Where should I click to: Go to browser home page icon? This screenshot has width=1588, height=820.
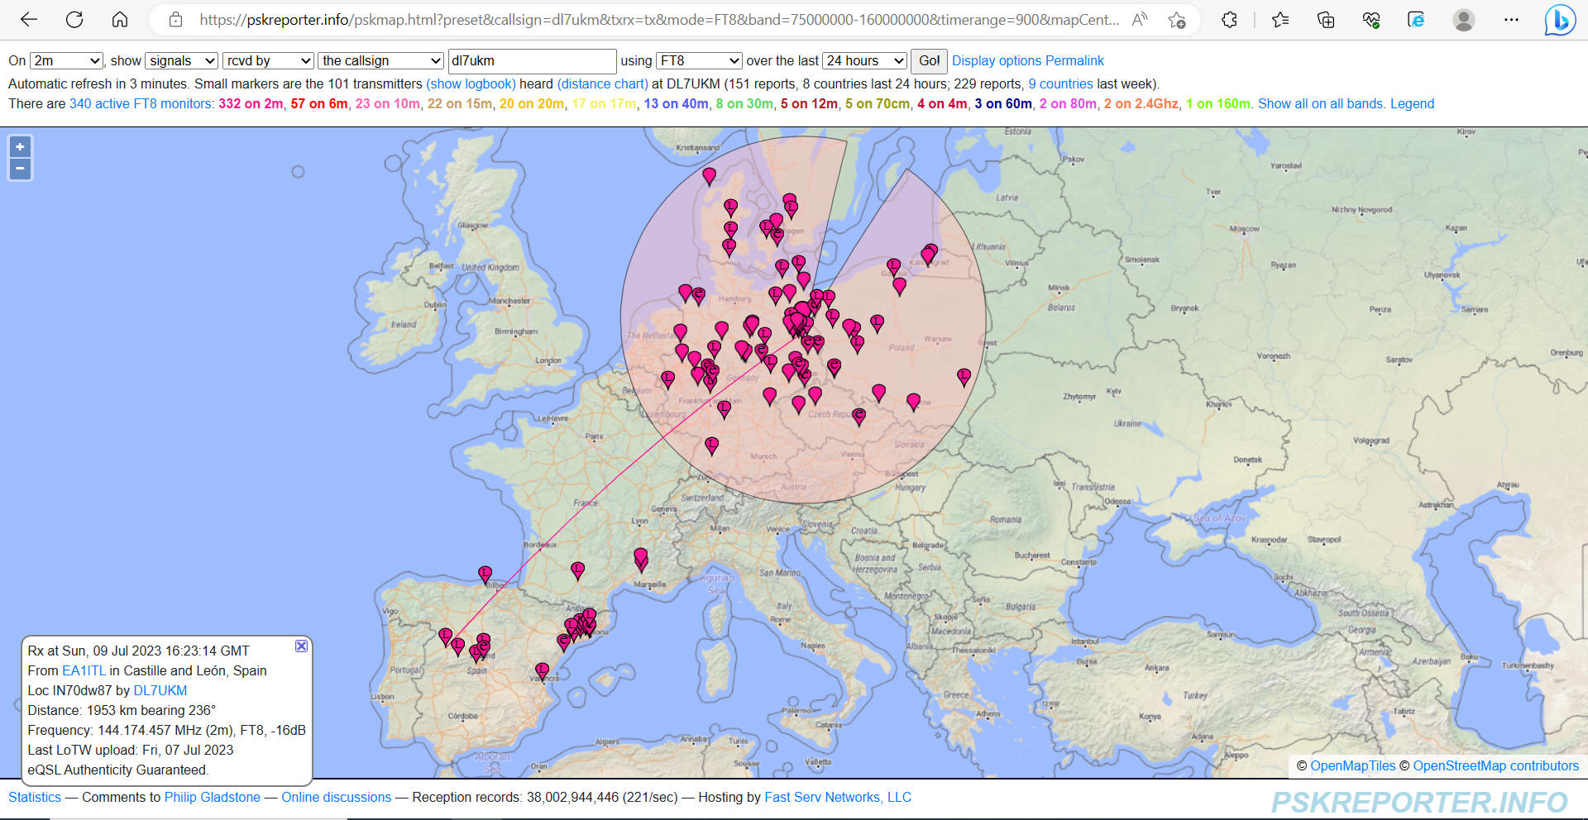(x=120, y=20)
